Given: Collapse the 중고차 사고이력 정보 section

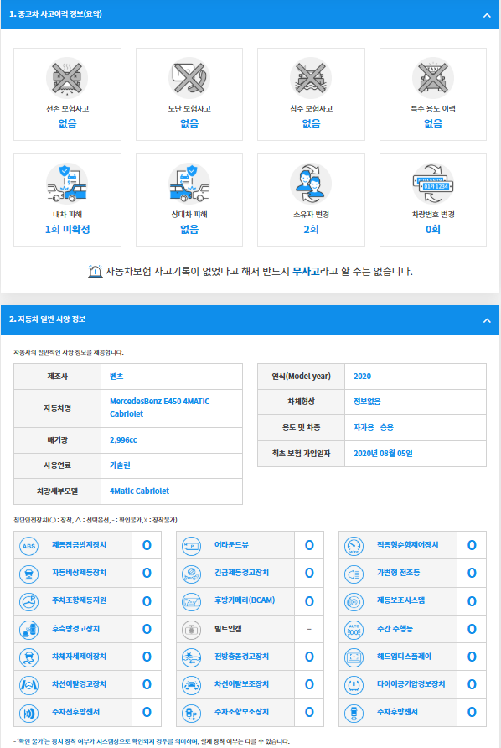Looking at the screenshot, I should click(487, 15).
